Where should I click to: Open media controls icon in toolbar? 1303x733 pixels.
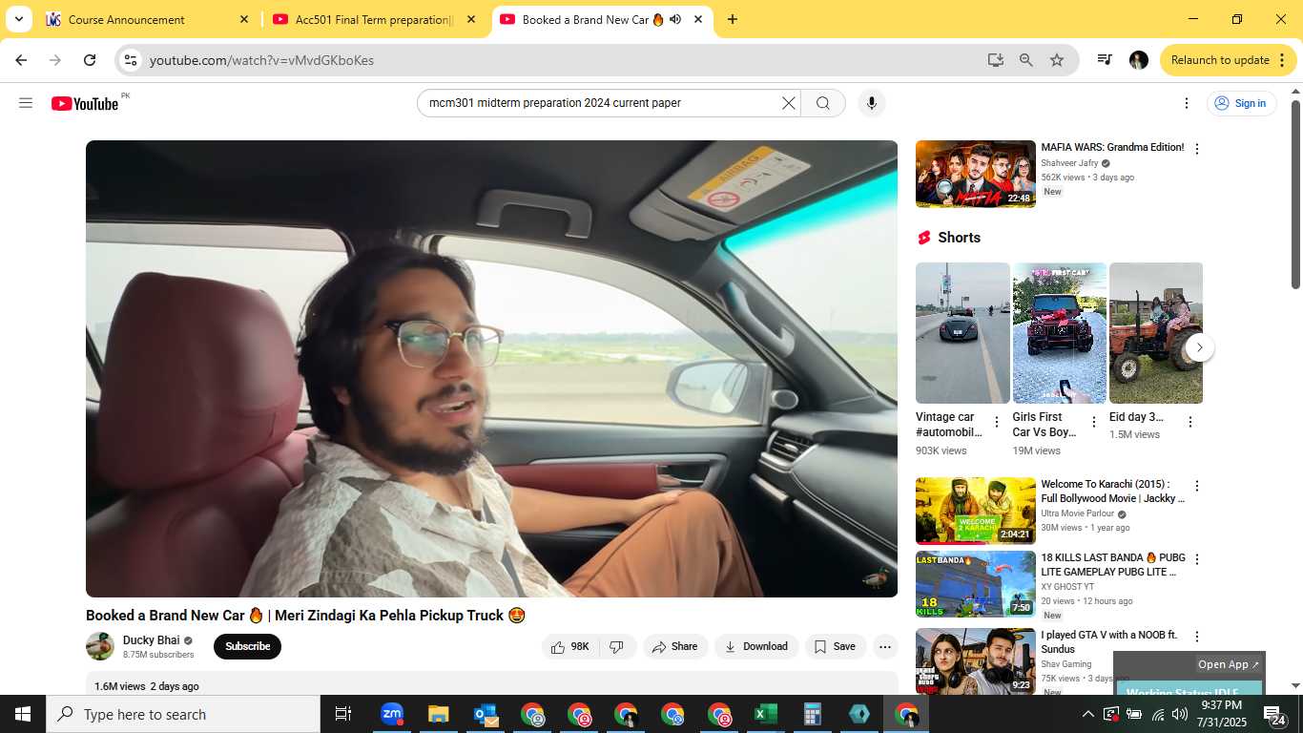(x=1105, y=60)
